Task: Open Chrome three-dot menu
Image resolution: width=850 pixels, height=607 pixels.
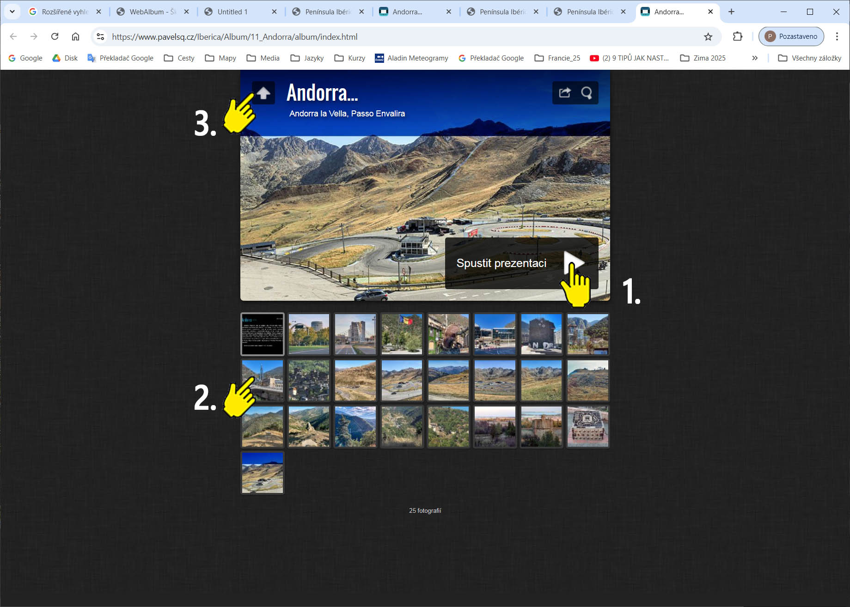Action: click(837, 36)
